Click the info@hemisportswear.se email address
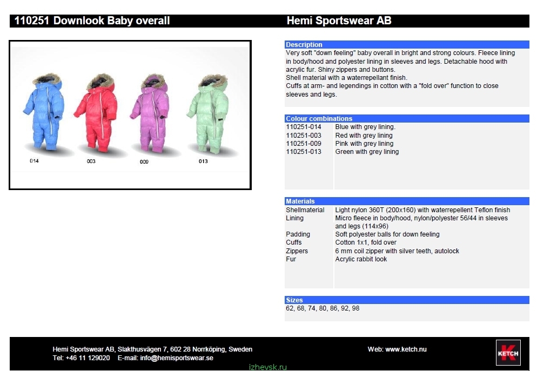 coord(176,358)
